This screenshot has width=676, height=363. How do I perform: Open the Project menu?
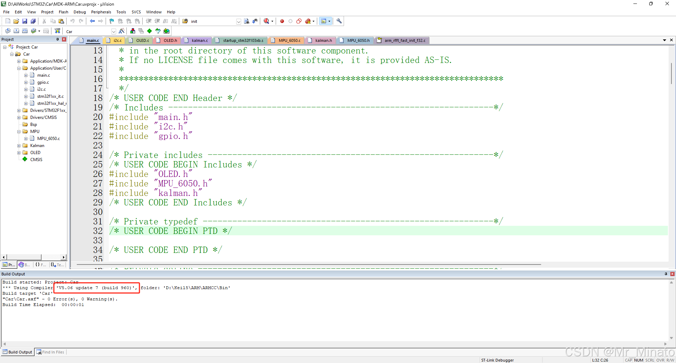click(x=47, y=12)
